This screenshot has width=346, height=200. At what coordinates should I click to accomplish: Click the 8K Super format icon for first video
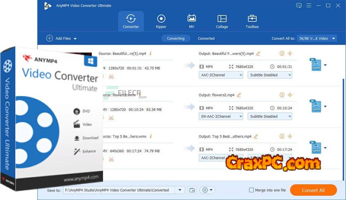click(316, 65)
